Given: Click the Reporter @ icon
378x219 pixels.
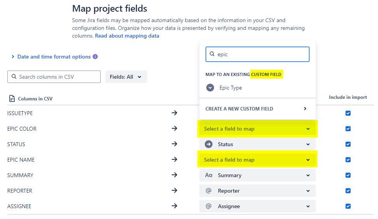Looking at the screenshot, I should click(x=209, y=191).
